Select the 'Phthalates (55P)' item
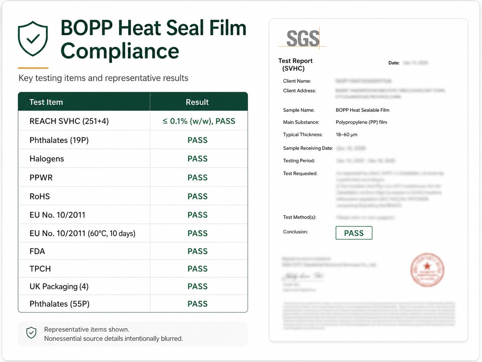The image size is (482, 362). [x=59, y=304]
